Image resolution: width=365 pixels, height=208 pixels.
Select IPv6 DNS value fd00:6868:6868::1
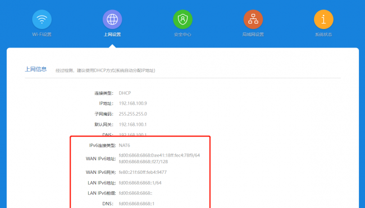[x=136, y=204]
